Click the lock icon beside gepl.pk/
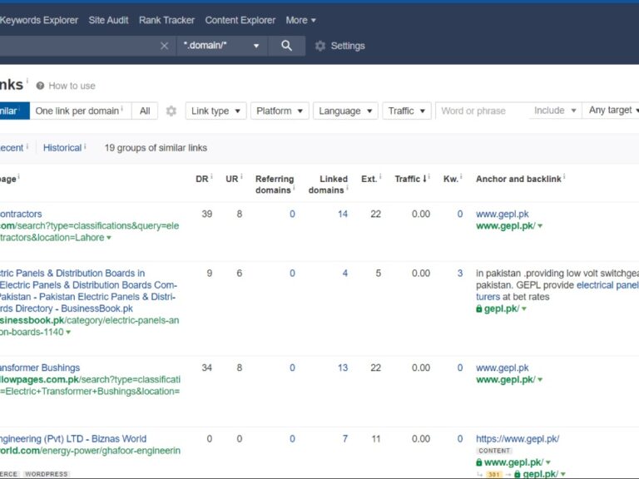639x479 pixels. pyautogui.click(x=479, y=309)
